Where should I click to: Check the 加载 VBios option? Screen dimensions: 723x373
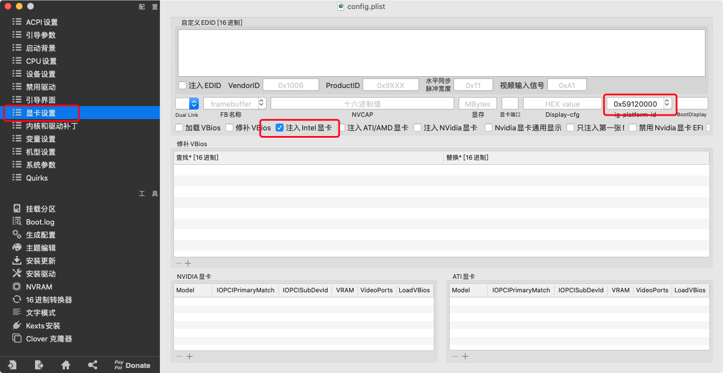(179, 128)
